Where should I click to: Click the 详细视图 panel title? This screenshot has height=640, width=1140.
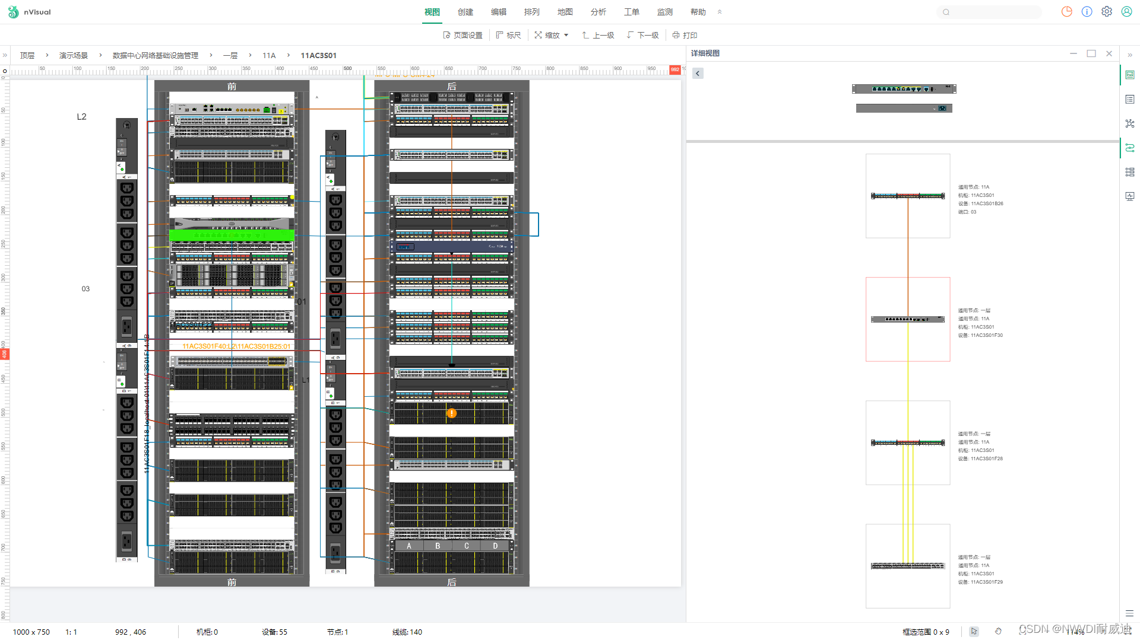coord(705,53)
